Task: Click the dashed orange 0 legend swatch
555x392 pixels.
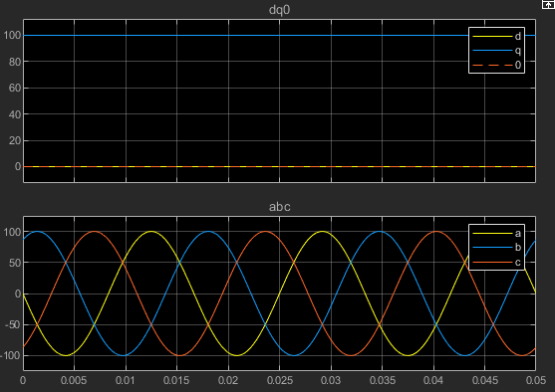Action: pos(492,65)
